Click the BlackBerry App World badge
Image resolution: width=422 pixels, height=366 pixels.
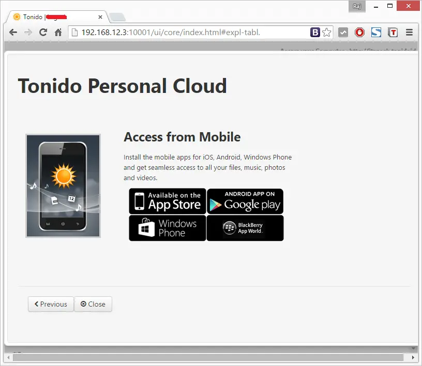point(245,228)
